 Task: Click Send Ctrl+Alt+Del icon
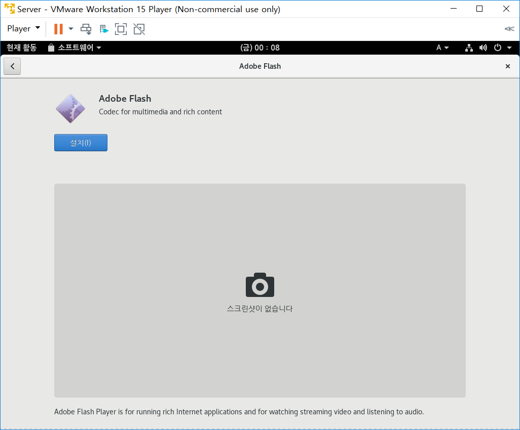click(x=86, y=29)
